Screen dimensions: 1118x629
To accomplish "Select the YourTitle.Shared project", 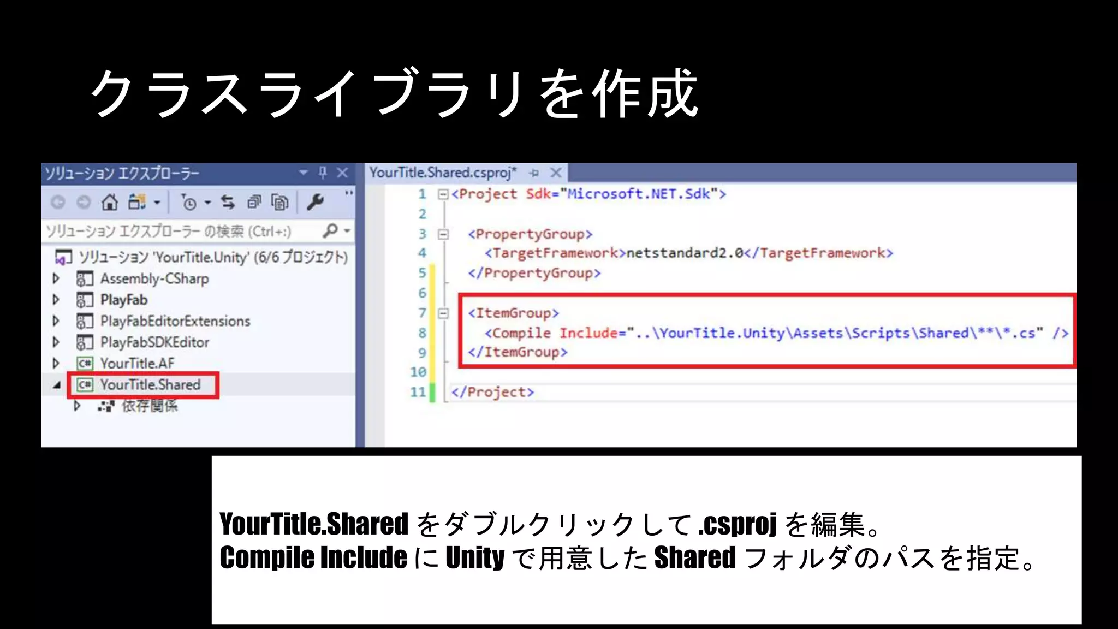I will 150,384.
